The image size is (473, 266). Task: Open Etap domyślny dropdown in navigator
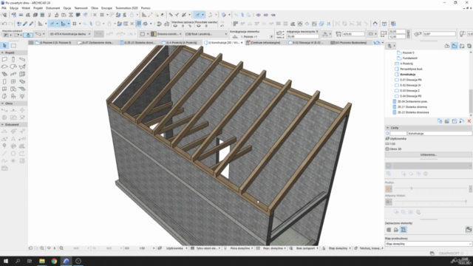click(x=429, y=244)
